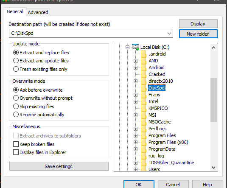Image resolution: width=227 pixels, height=188 pixels.
Task: Expand the Program Files folder node
Action: point(135,136)
